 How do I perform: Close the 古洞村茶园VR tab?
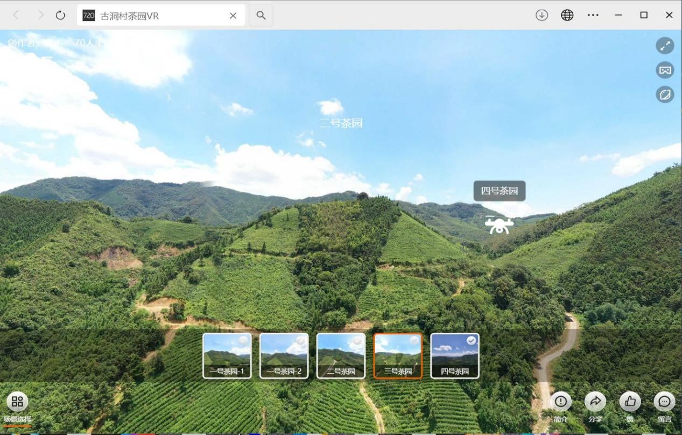pyautogui.click(x=233, y=16)
